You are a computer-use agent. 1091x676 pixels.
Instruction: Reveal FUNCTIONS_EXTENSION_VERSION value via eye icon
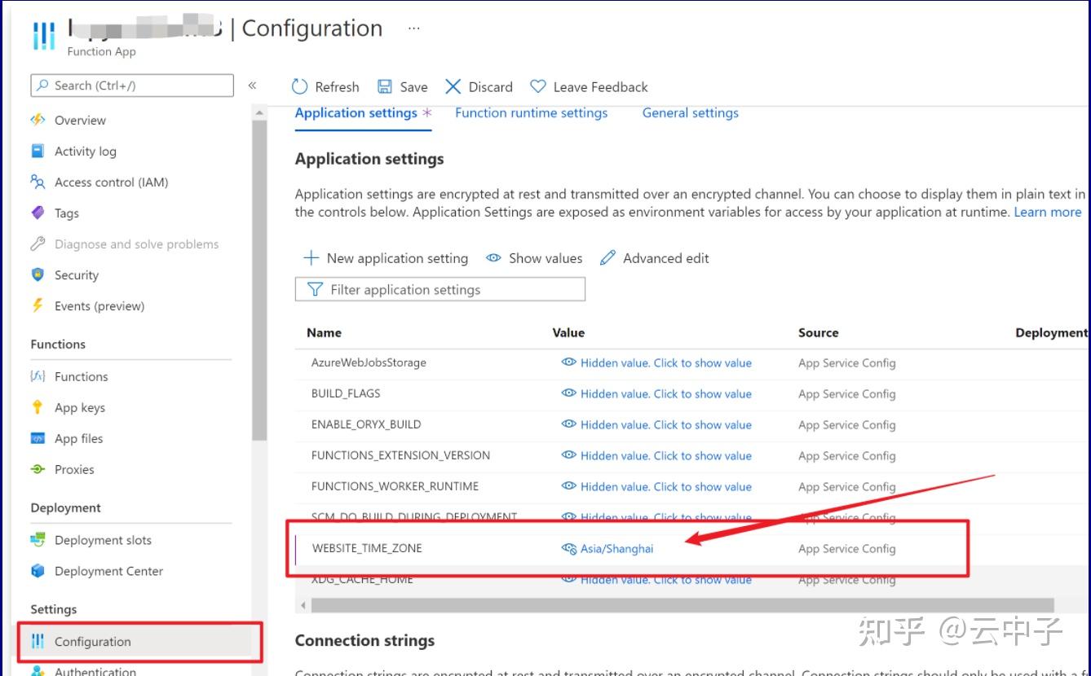[569, 455]
